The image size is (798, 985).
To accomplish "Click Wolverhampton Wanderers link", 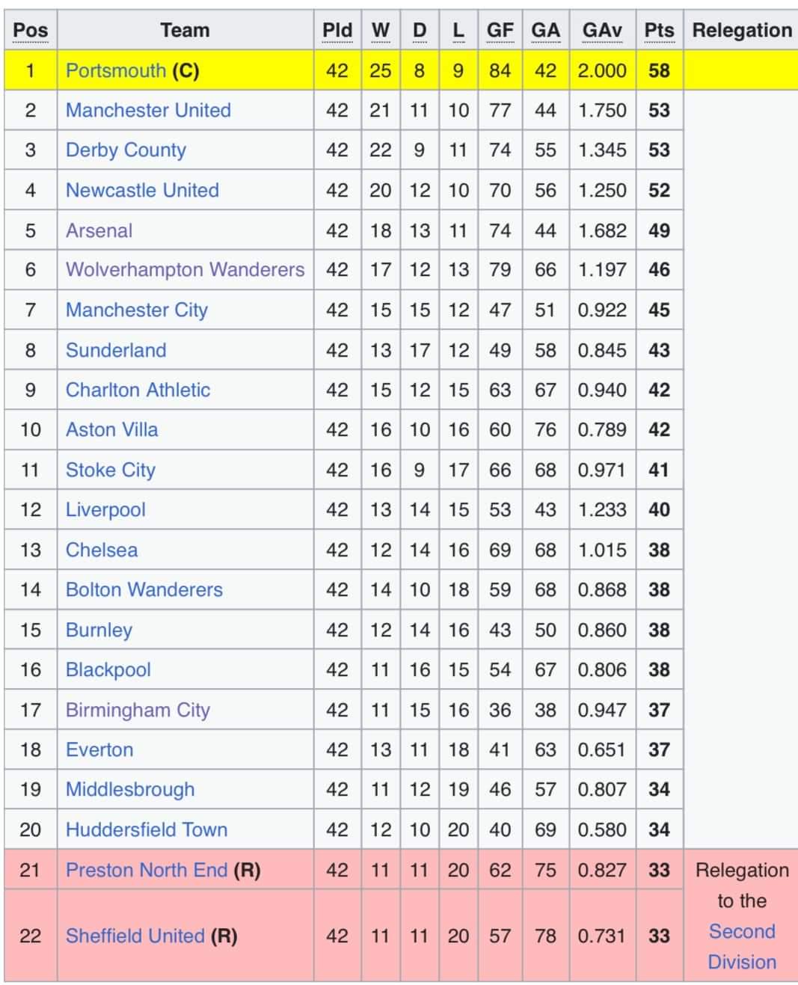I will point(185,269).
